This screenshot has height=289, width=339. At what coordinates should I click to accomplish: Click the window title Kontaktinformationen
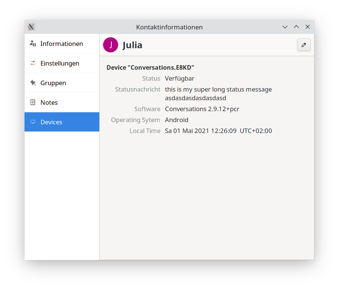(169, 27)
